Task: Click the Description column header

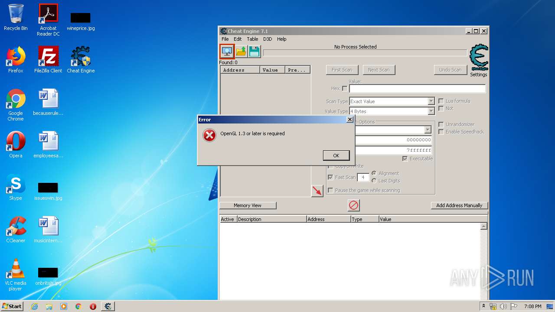Action: [271, 219]
